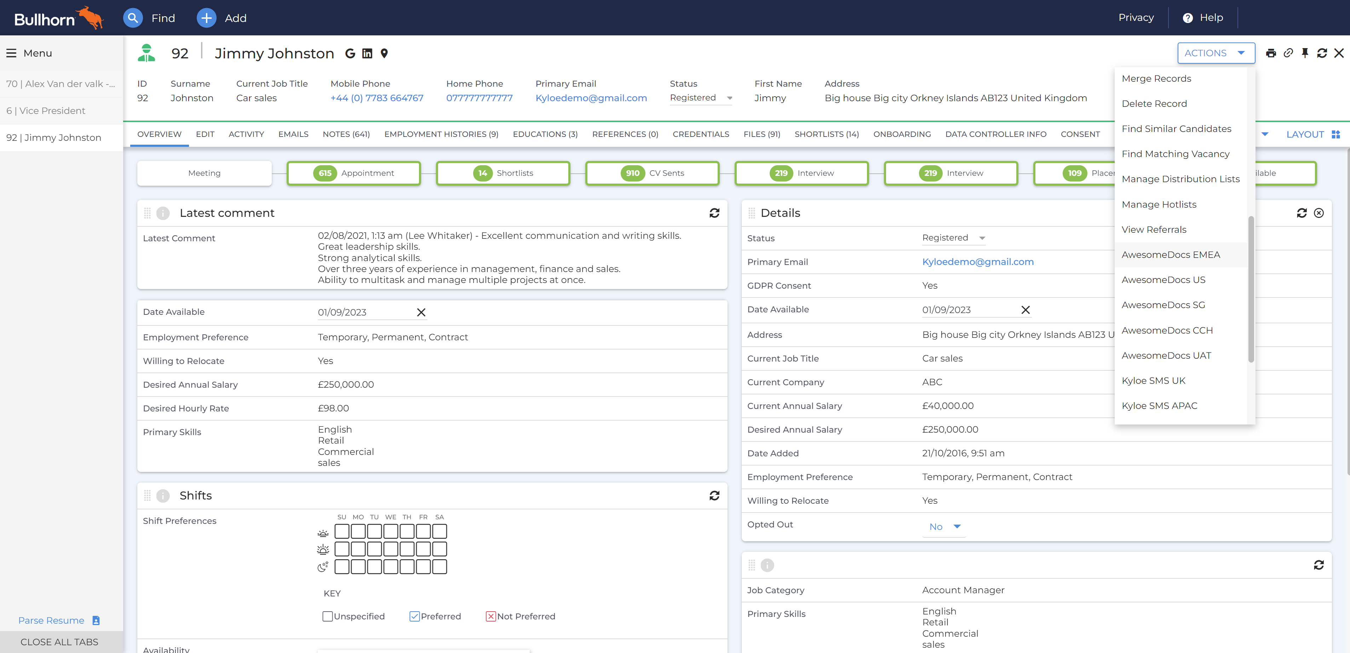Select Merge Records from actions menu
The image size is (1350, 653).
click(1156, 79)
